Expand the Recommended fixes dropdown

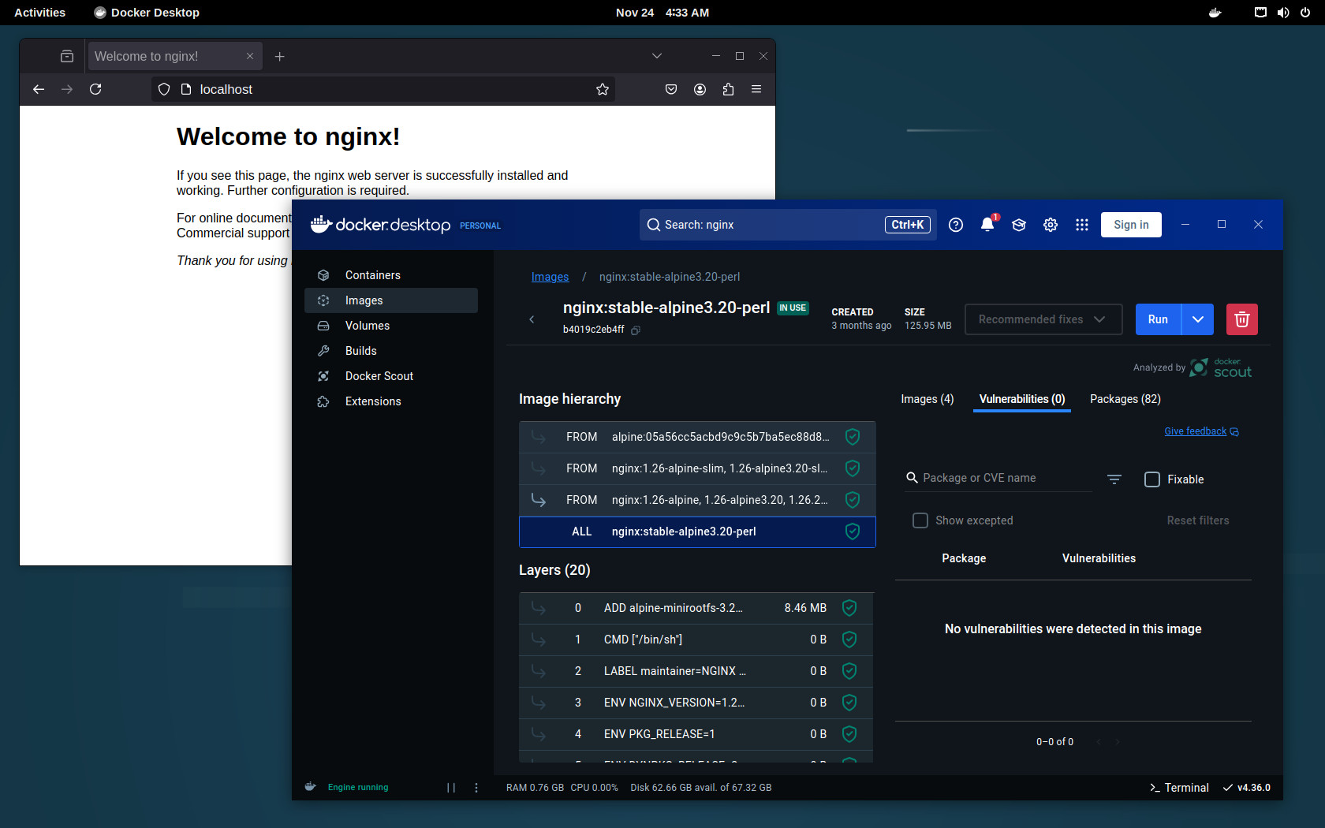pos(1043,319)
